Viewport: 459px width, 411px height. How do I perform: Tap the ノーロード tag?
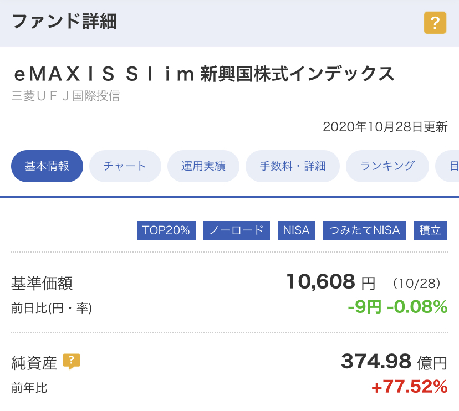[237, 230]
